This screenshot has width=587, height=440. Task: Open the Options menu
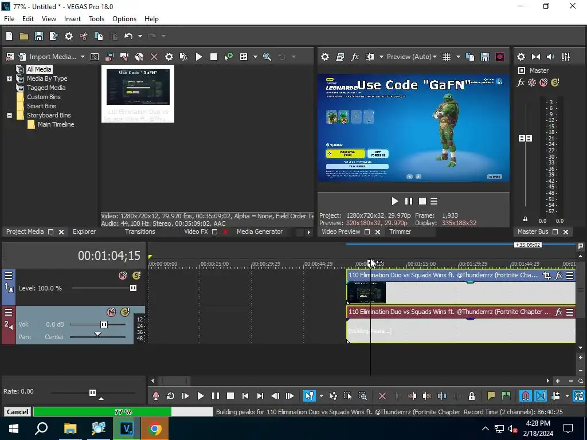pyautogui.click(x=124, y=19)
